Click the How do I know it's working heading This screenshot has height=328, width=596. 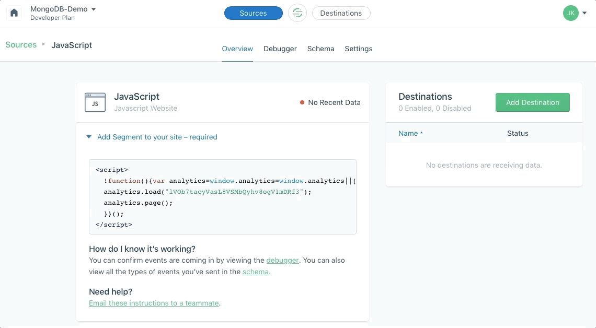pos(142,249)
